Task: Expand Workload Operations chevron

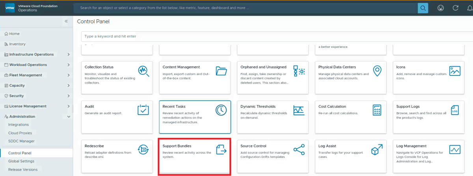Action: pos(69,65)
